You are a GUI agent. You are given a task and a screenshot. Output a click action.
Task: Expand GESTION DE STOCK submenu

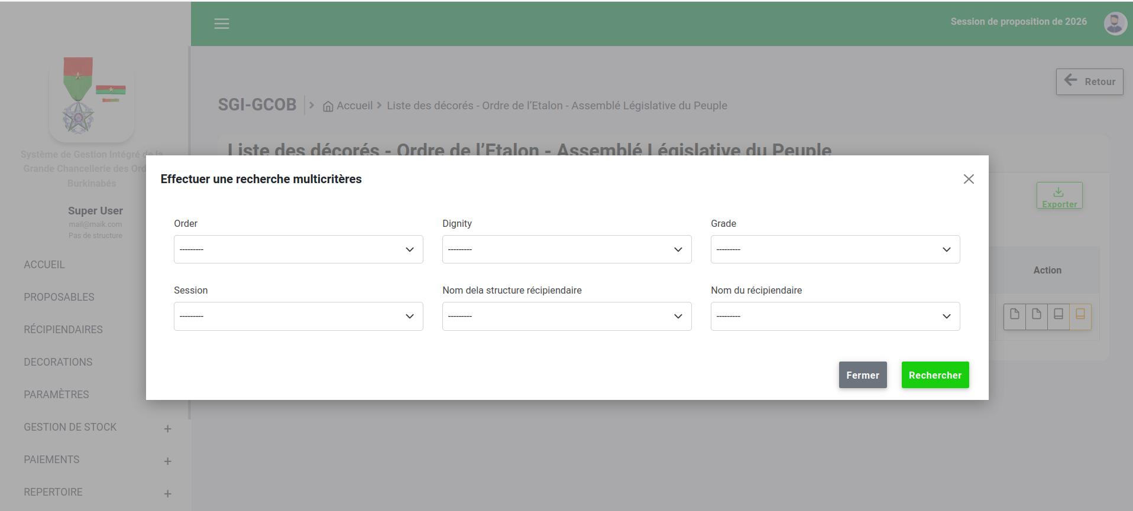click(x=167, y=429)
